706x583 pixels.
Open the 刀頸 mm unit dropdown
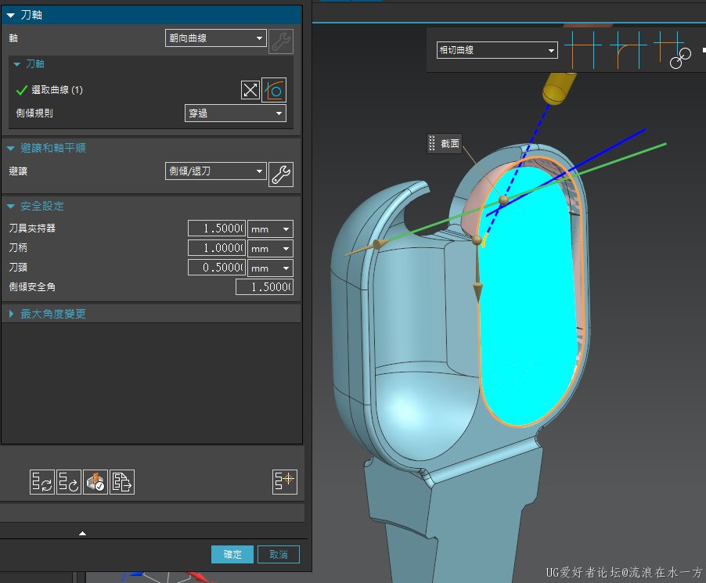pyautogui.click(x=270, y=268)
